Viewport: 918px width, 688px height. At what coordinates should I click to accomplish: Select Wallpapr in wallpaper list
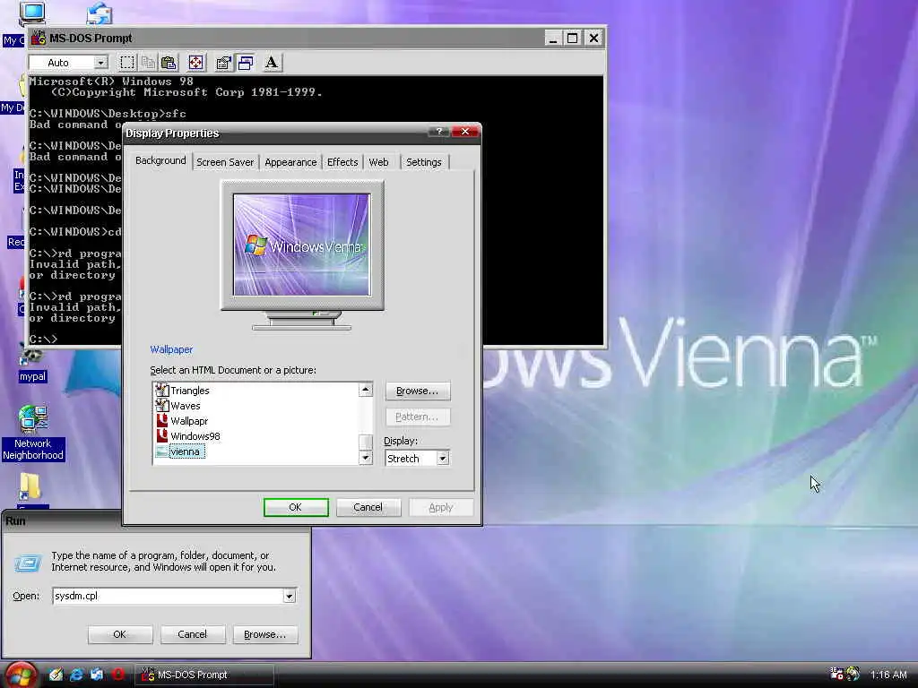coord(181,421)
